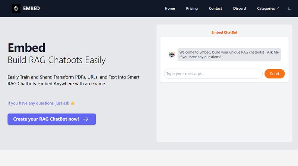Click the large Embed heading
Screen dimensions: 298x166
26,48
